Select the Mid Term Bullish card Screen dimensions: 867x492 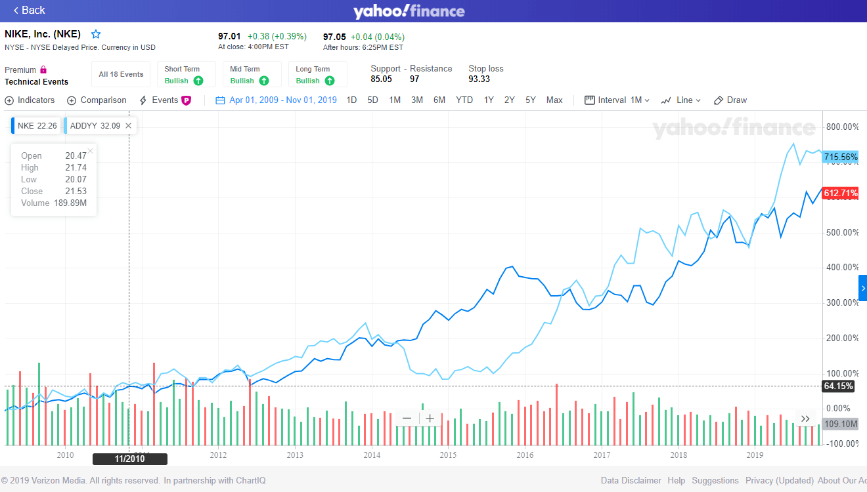(252, 74)
